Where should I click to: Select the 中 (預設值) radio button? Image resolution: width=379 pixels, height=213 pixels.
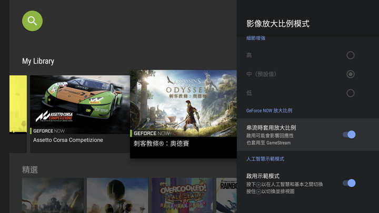click(x=350, y=74)
